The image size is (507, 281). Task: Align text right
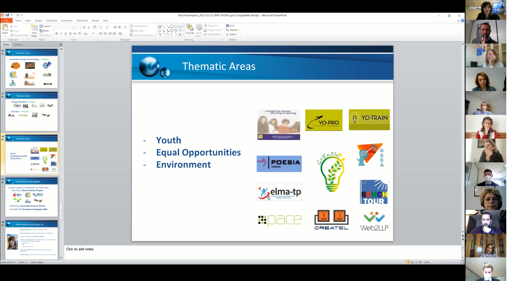[x=109, y=34]
